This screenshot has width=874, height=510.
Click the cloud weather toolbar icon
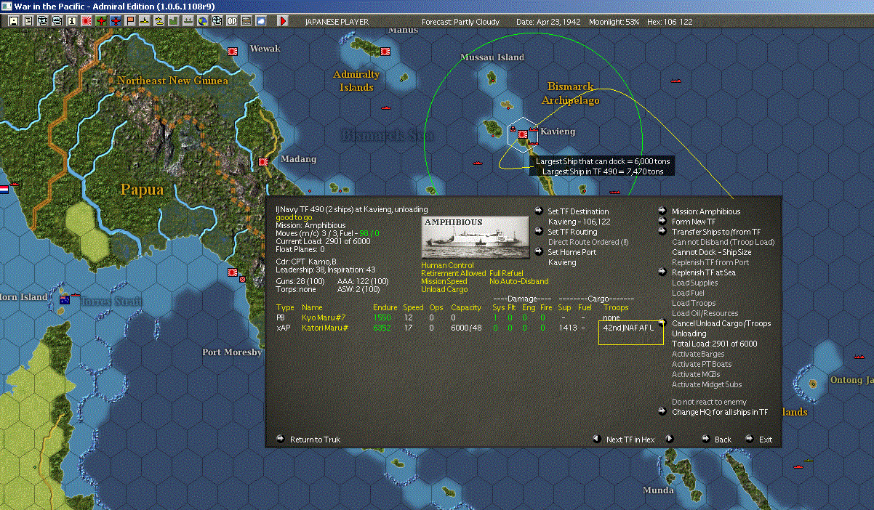click(x=261, y=21)
